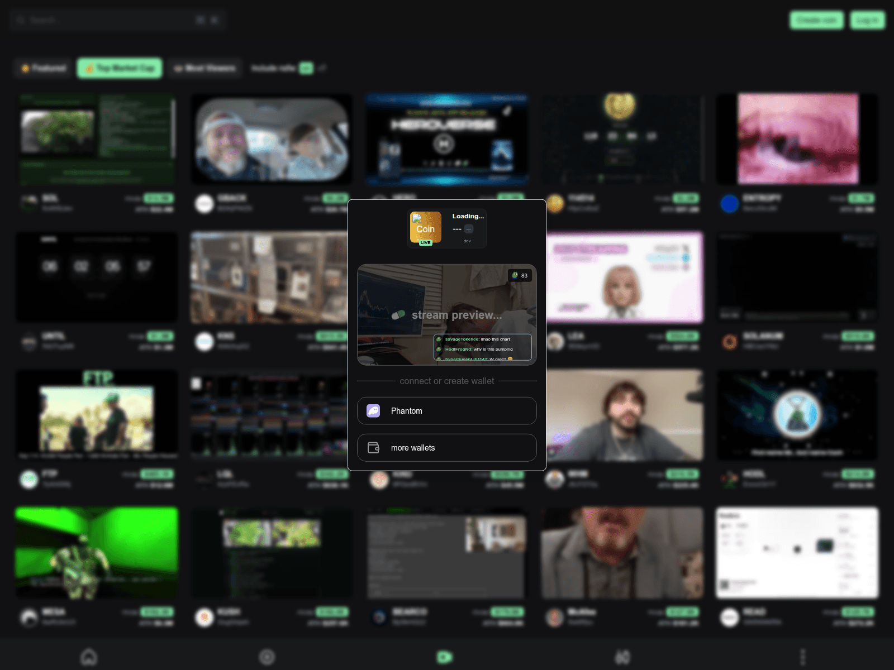This screenshot has height=670, width=894.
Task: Click the Phantom ghost icon in the modal
Action: pyautogui.click(x=374, y=410)
